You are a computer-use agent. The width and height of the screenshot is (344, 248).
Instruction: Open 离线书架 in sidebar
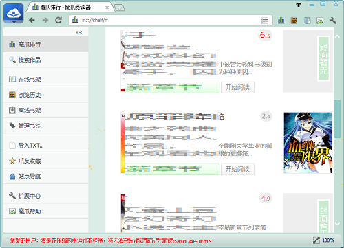45,111
